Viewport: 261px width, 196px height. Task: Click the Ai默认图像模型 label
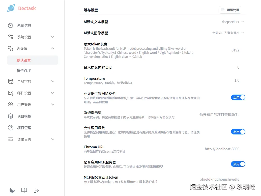pos(96,33)
